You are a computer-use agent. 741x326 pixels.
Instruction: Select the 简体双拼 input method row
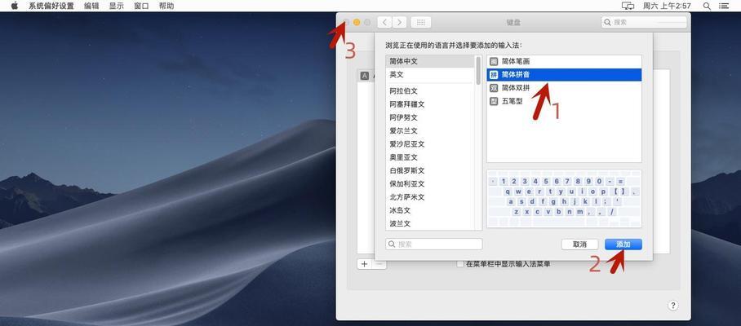click(x=564, y=88)
